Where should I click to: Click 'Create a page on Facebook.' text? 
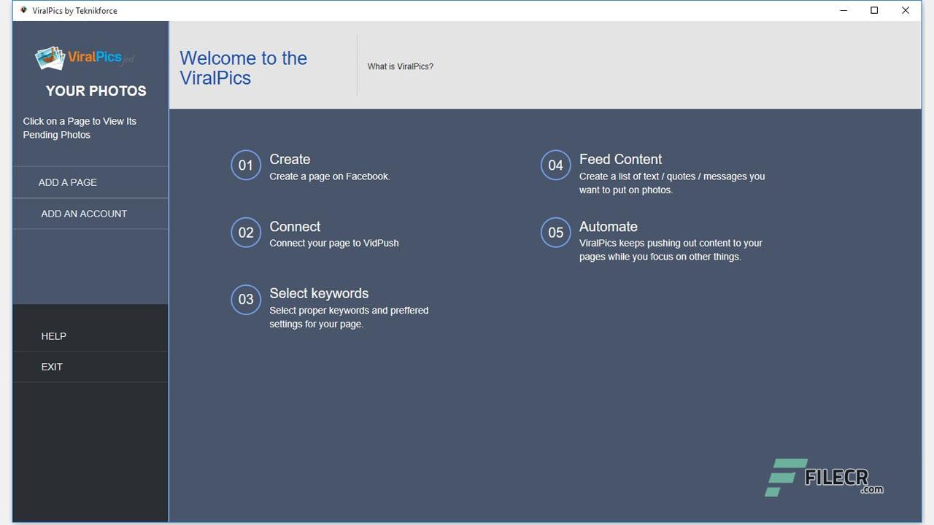pyautogui.click(x=330, y=176)
